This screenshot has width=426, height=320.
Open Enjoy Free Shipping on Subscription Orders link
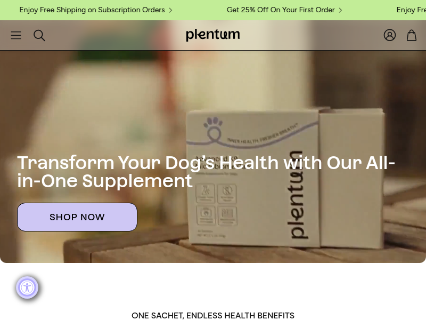(x=92, y=10)
